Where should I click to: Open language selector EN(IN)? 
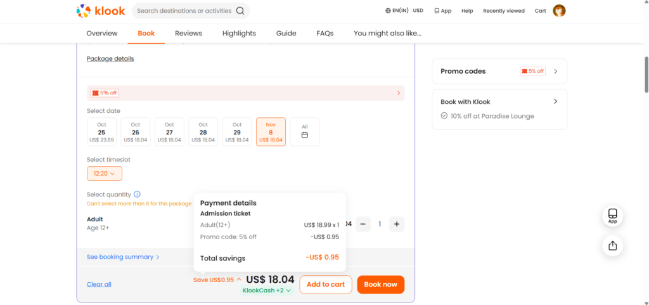(x=397, y=11)
